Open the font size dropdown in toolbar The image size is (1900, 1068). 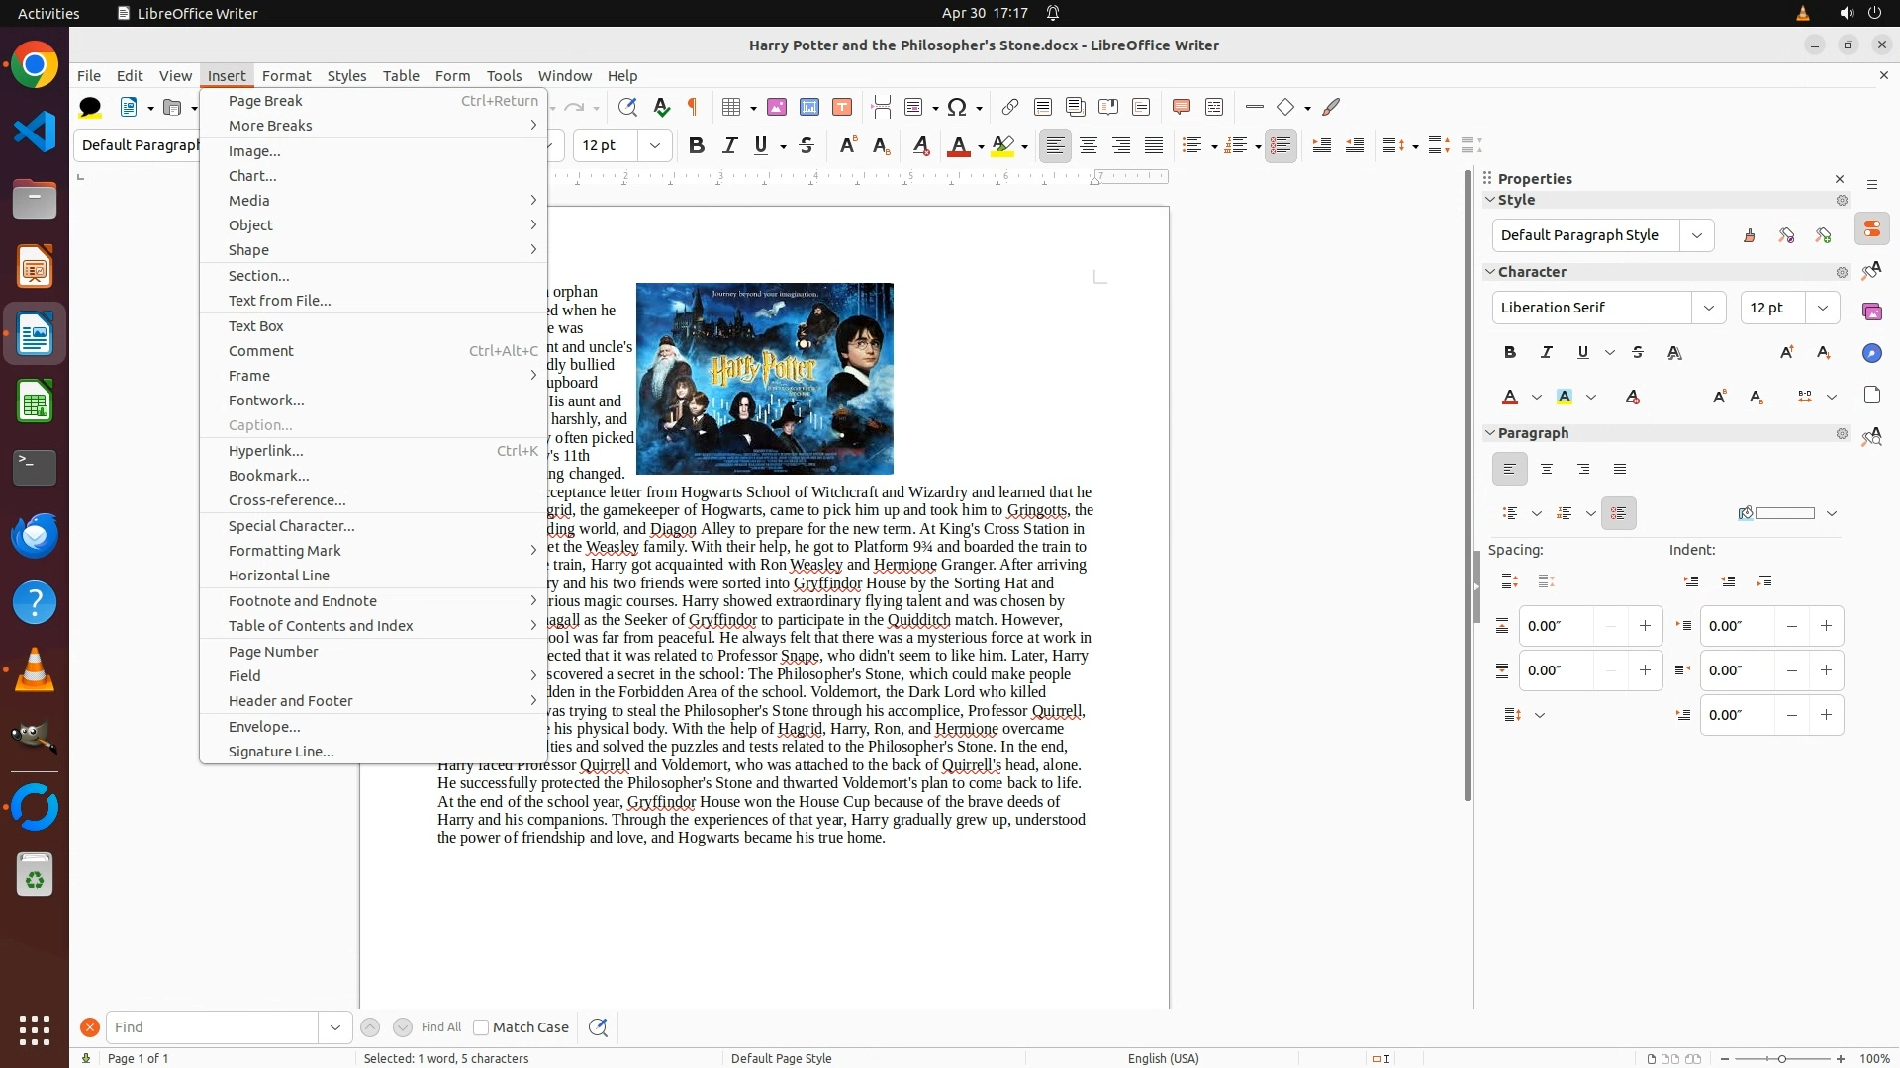[x=654, y=145]
